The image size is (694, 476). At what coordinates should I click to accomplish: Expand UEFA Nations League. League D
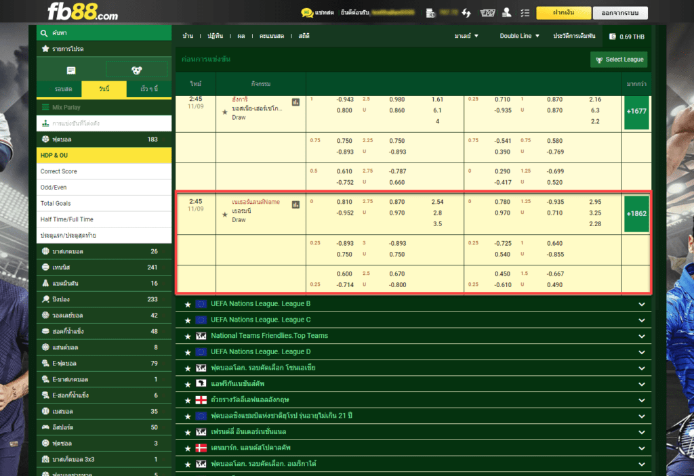point(641,353)
